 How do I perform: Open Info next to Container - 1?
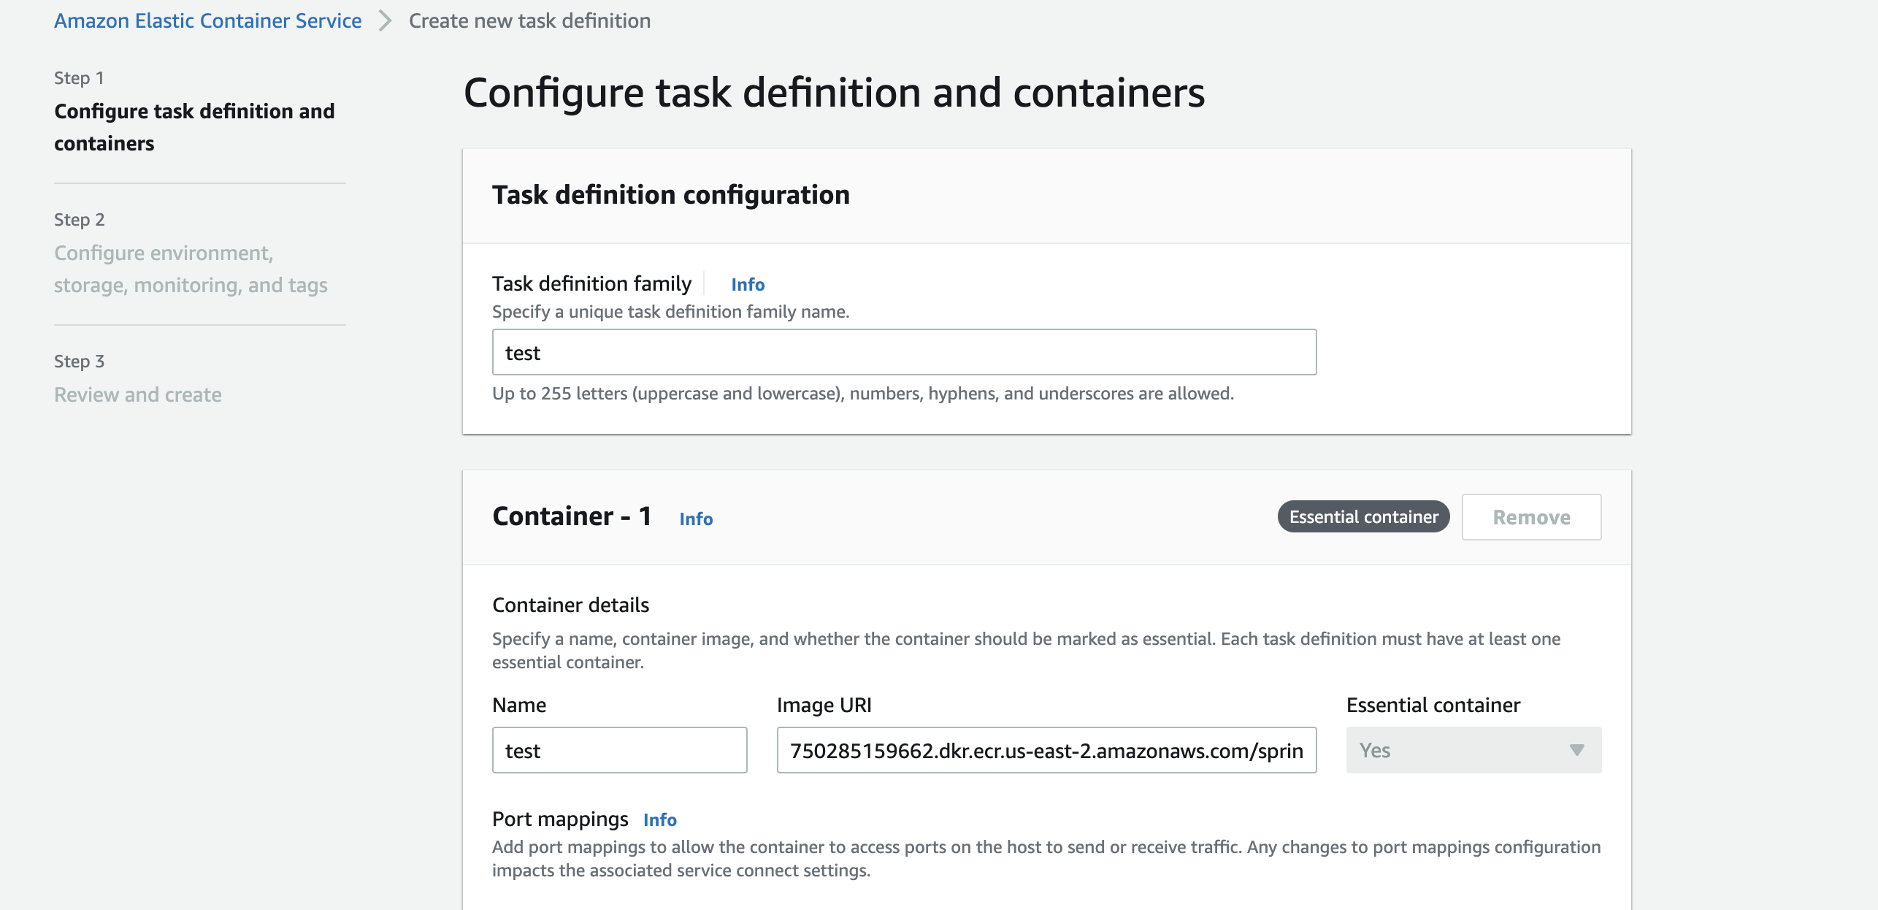pyautogui.click(x=694, y=519)
